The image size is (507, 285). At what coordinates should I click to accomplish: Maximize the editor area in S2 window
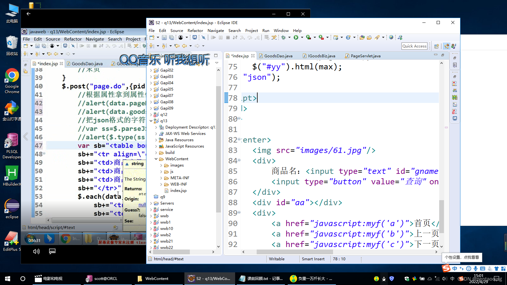(443, 55)
